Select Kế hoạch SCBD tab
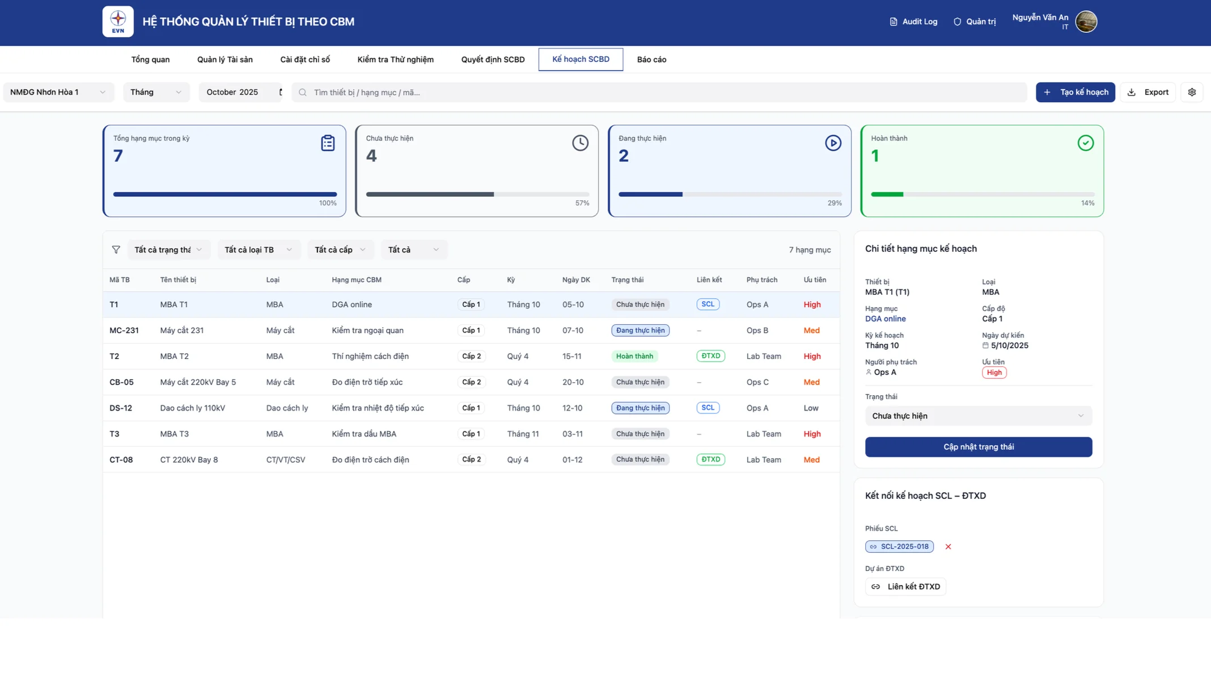Screen dimensions: 1211x686 pyautogui.click(x=581, y=60)
